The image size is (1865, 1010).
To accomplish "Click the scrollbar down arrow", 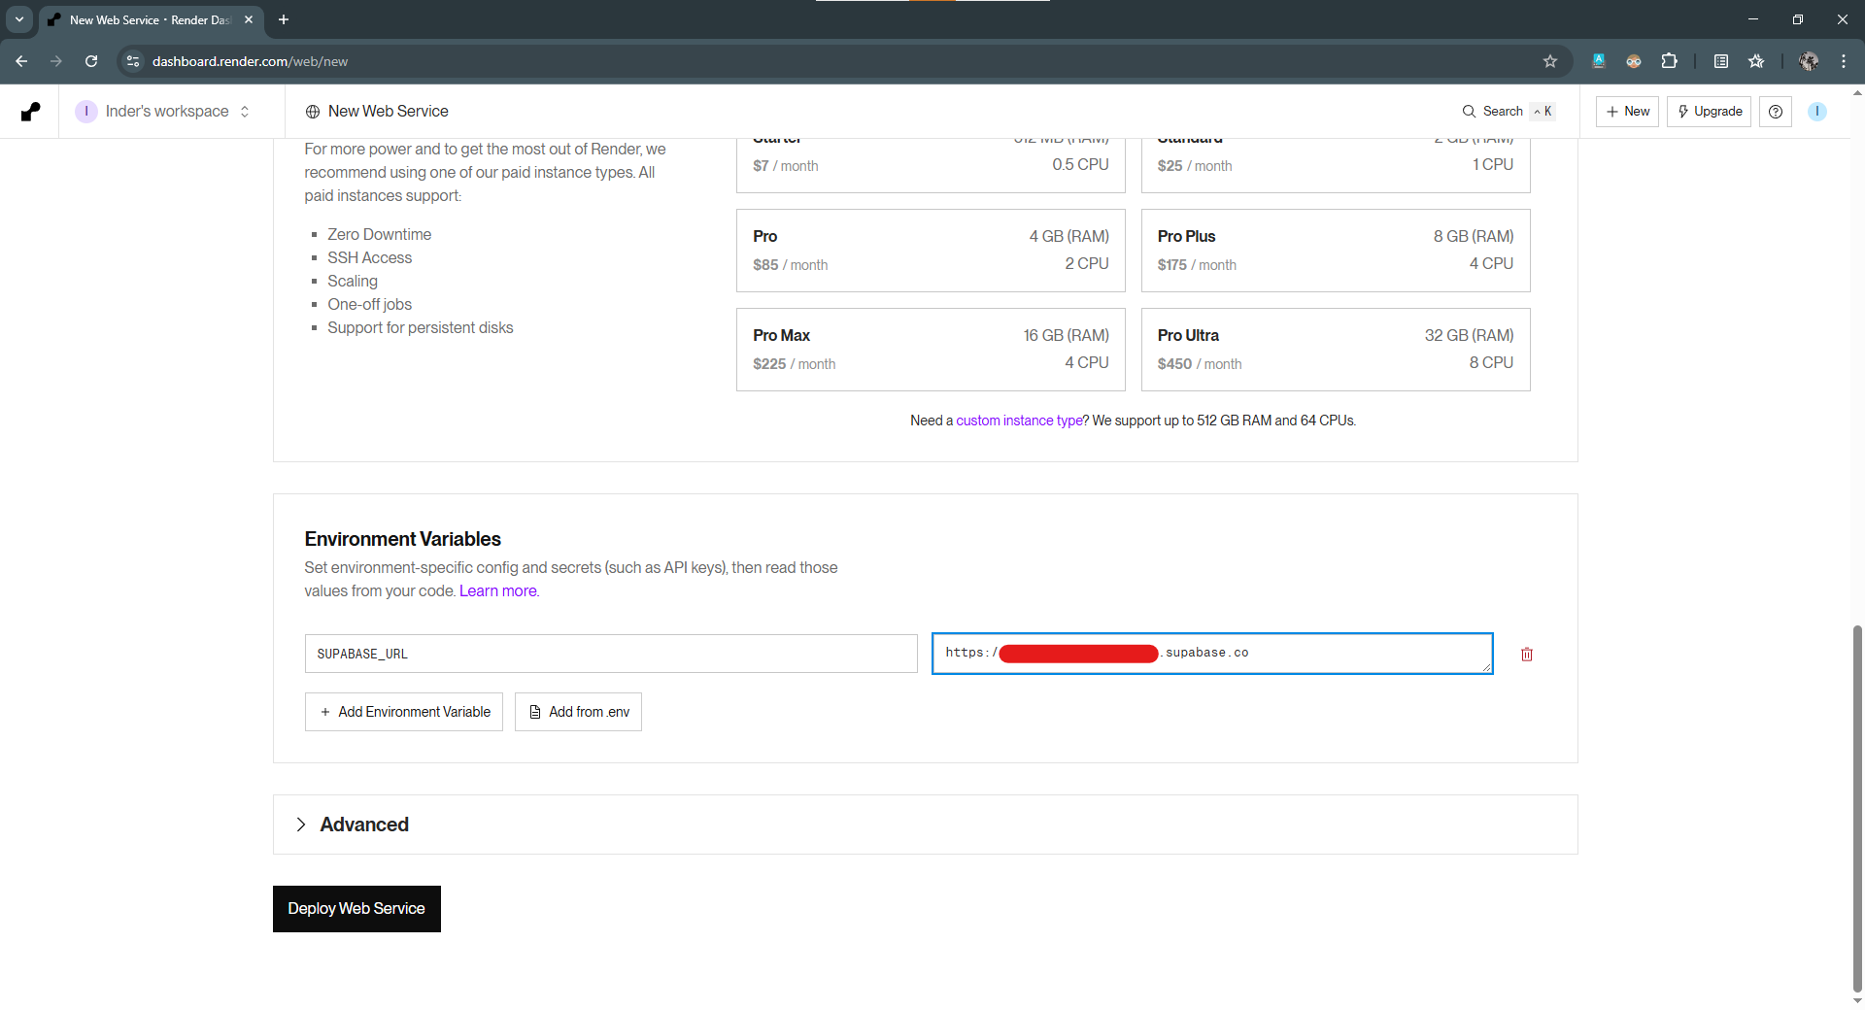I will [1857, 1001].
